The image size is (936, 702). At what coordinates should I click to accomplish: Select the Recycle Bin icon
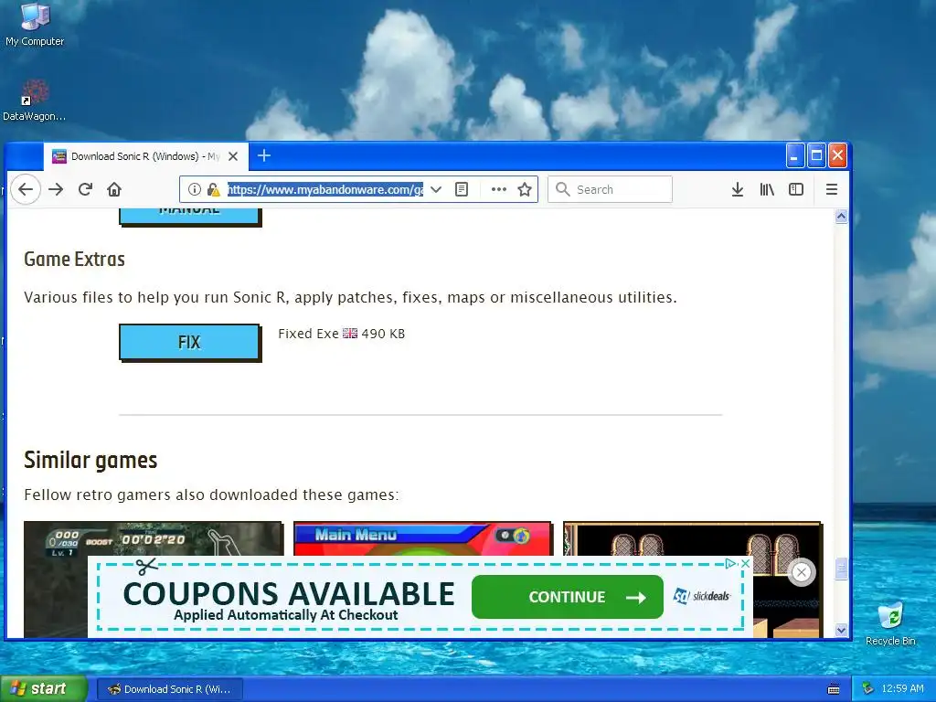890,623
